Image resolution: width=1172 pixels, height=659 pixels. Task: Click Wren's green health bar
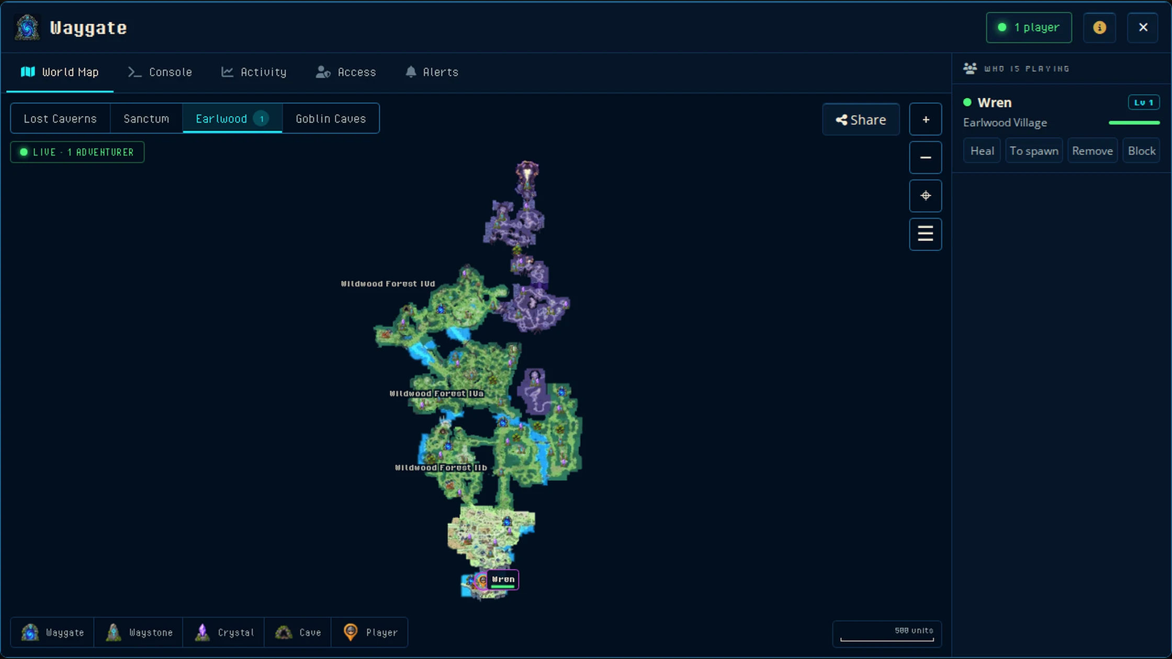coord(1134,123)
